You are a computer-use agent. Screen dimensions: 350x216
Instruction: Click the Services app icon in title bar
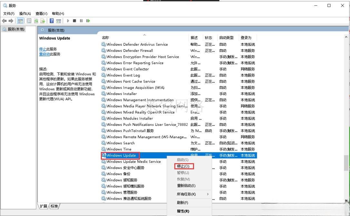point(5,5)
